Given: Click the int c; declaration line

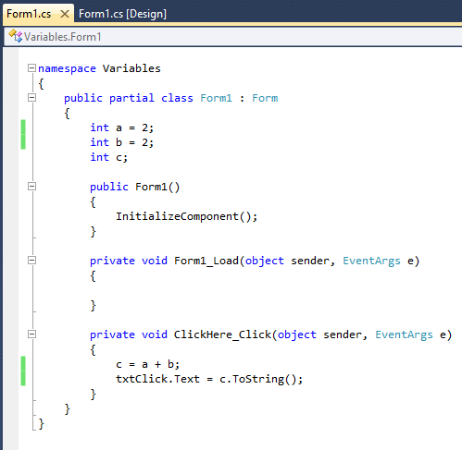Looking at the screenshot, I should pos(108,157).
